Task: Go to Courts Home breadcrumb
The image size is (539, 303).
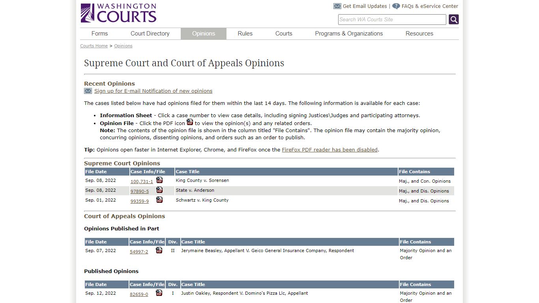Action: coord(94,46)
